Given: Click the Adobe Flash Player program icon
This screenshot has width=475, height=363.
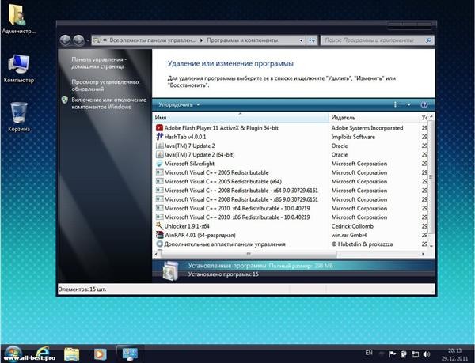Looking at the screenshot, I should pyautogui.click(x=159, y=128).
